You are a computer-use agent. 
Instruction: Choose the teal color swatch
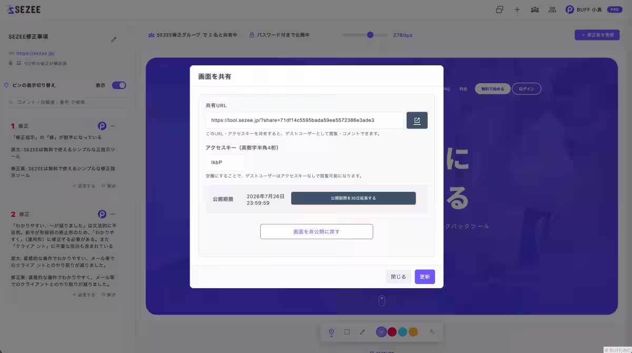tap(402, 332)
